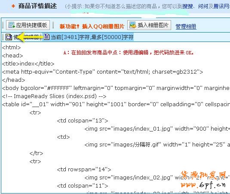Click the 使用源编辑器 source editor icon
Image resolution: width=230 pixels, height=194 pixels.
pyautogui.click(x=9, y=37)
